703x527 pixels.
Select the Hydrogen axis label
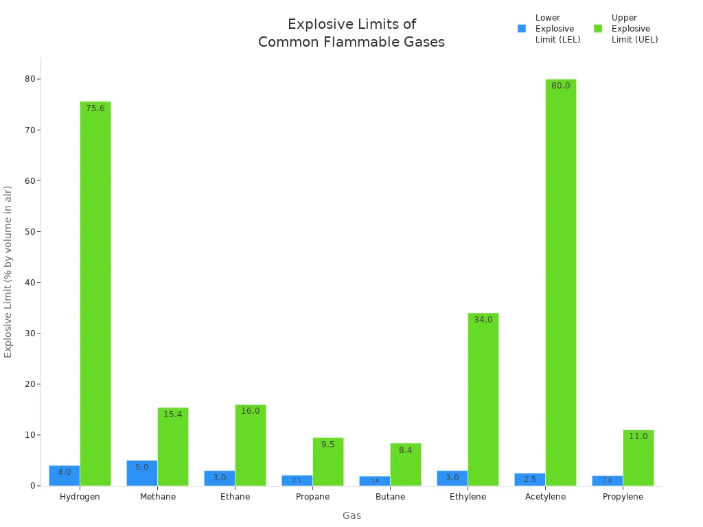coord(80,496)
